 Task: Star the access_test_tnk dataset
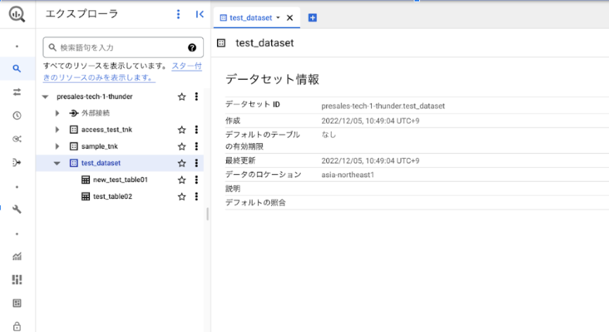pyautogui.click(x=182, y=129)
